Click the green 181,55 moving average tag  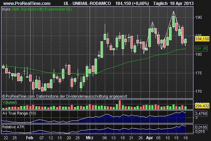(x=201, y=49)
